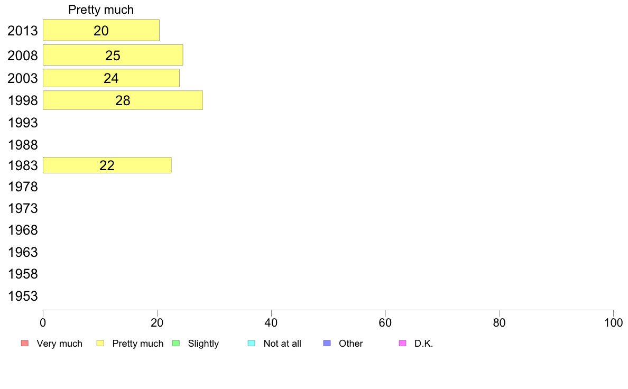The image size is (628, 389).
Task: Click the red Very much legend swatch
Action: point(25,344)
